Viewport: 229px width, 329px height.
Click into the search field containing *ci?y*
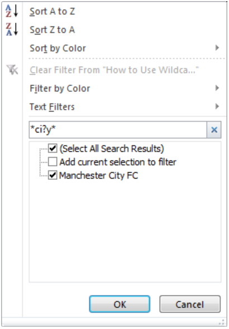point(118,130)
